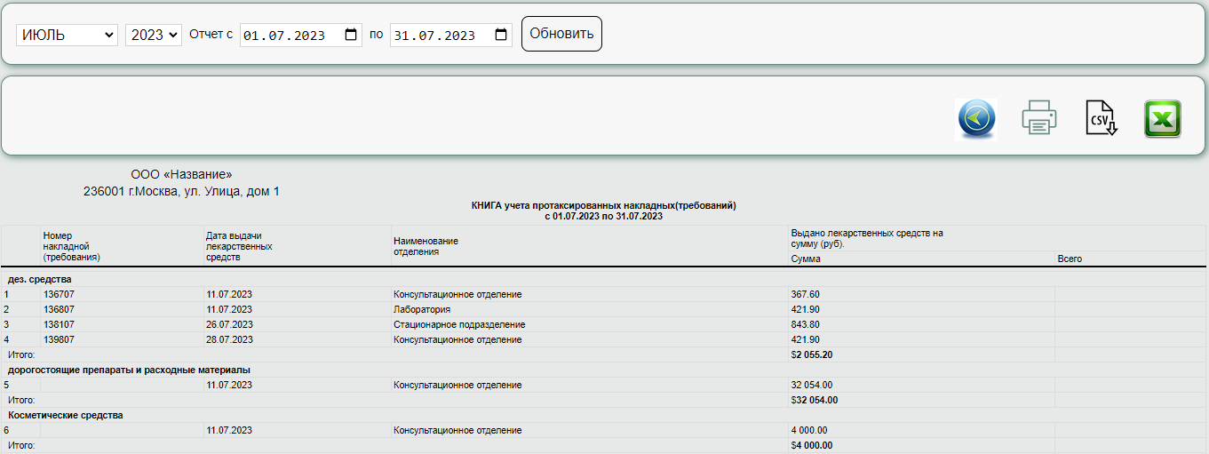Click the Всего column header
The height and width of the screenshot is (454, 1209).
click(1070, 259)
